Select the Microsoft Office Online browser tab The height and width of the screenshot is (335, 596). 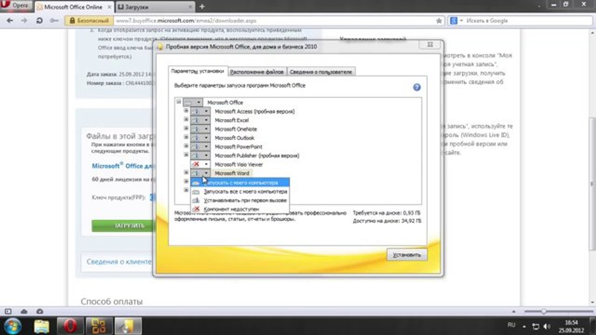click(x=74, y=7)
